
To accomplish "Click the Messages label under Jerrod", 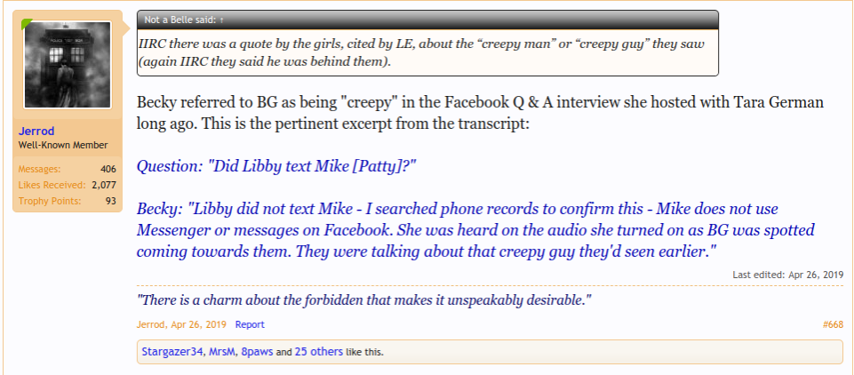I will 40,169.
